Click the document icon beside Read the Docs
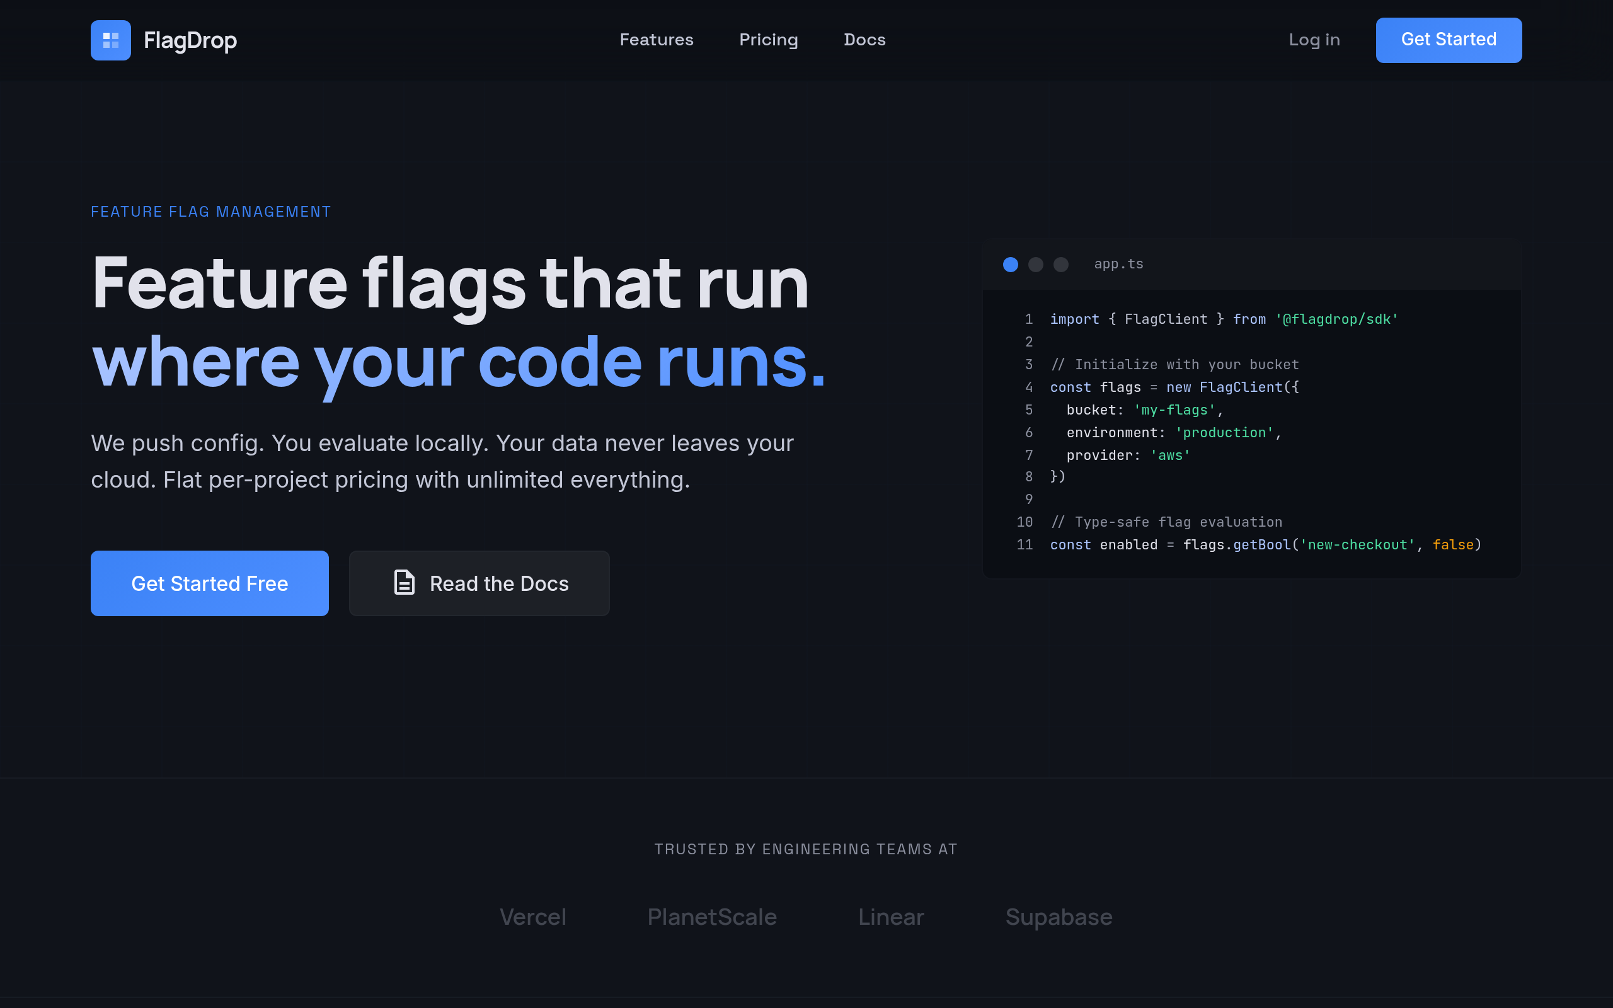 tap(404, 583)
